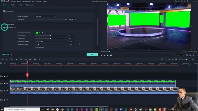This screenshot has height=111, width=198.
Task: Open Chroma Key help info icon
Action: 15,27
